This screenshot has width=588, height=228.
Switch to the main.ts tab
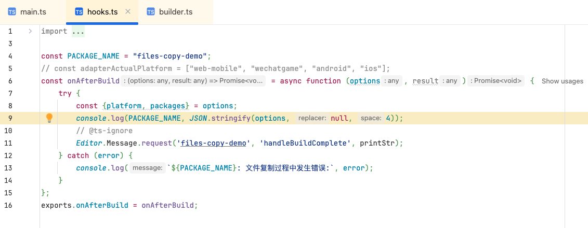pos(33,12)
